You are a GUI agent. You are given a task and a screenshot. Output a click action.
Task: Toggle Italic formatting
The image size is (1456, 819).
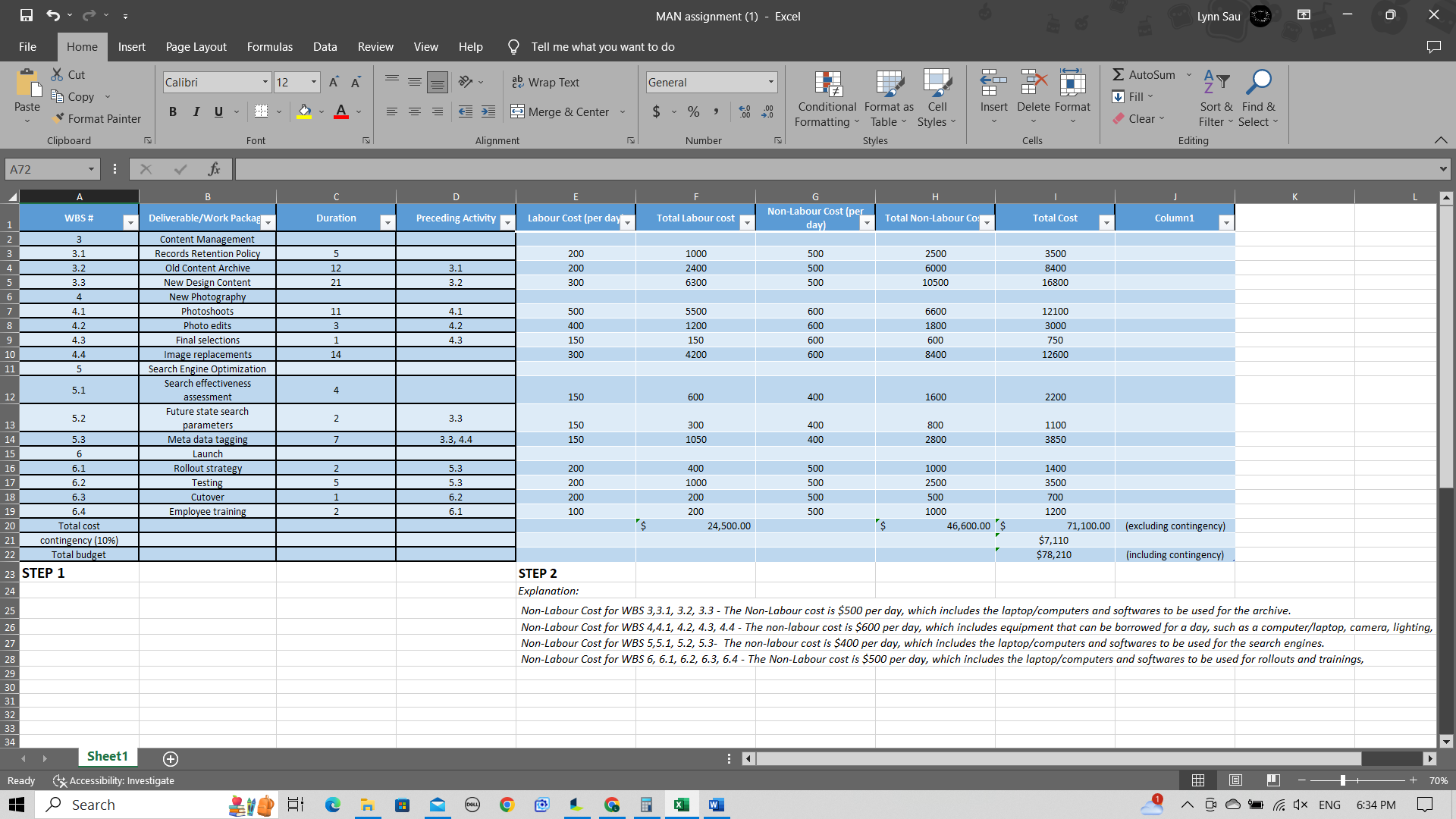196,111
